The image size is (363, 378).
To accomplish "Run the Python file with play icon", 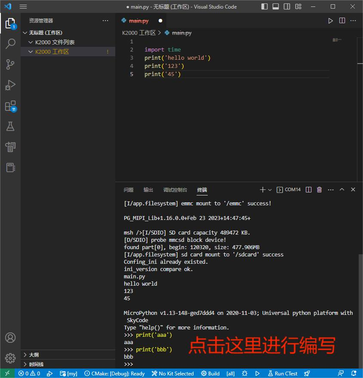I will (x=330, y=21).
